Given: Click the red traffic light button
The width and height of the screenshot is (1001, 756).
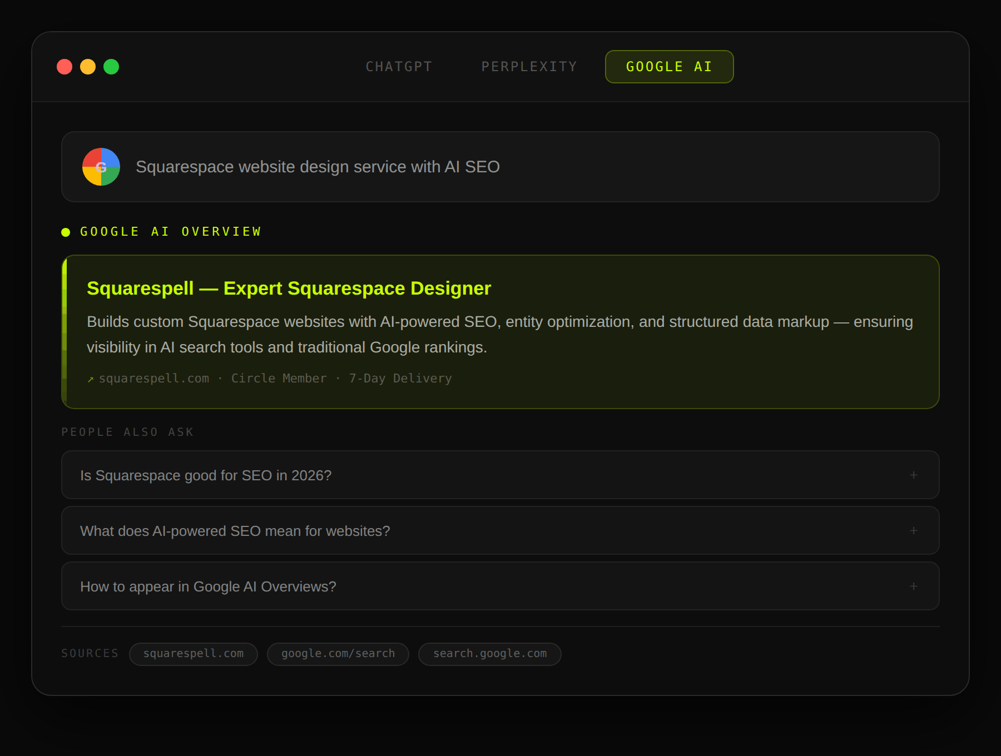Looking at the screenshot, I should tap(64, 67).
